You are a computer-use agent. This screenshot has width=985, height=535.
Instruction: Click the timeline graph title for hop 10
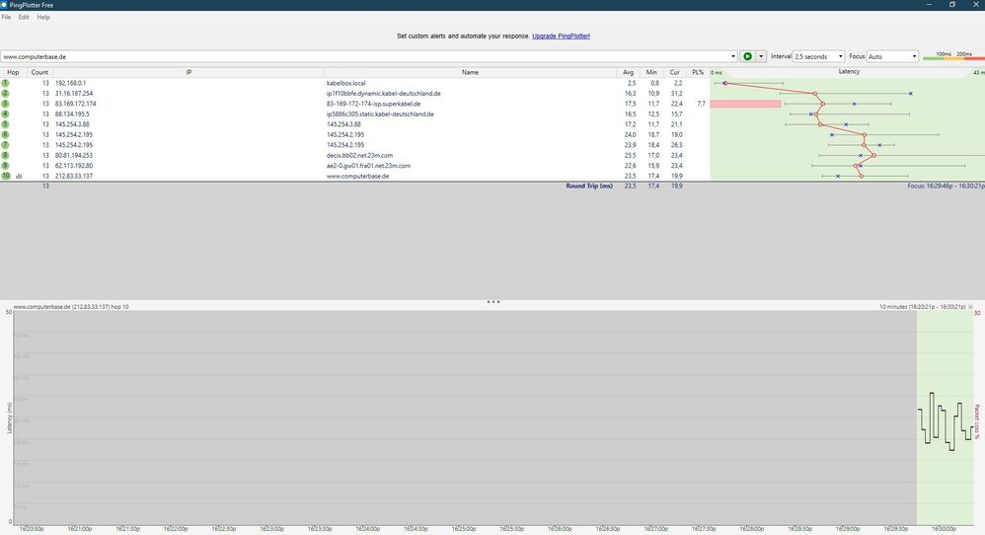(70, 306)
